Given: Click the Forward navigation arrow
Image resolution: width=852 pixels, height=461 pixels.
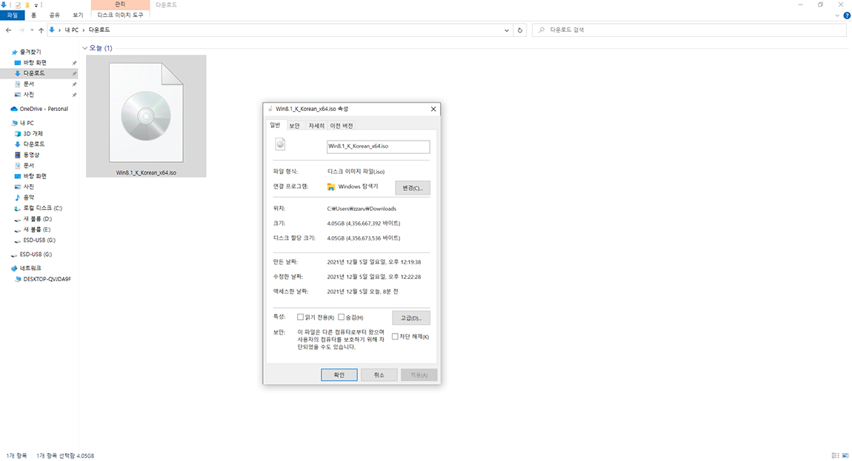Looking at the screenshot, I should [x=21, y=30].
